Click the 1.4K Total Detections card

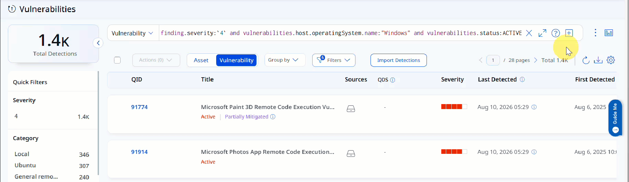point(53,44)
